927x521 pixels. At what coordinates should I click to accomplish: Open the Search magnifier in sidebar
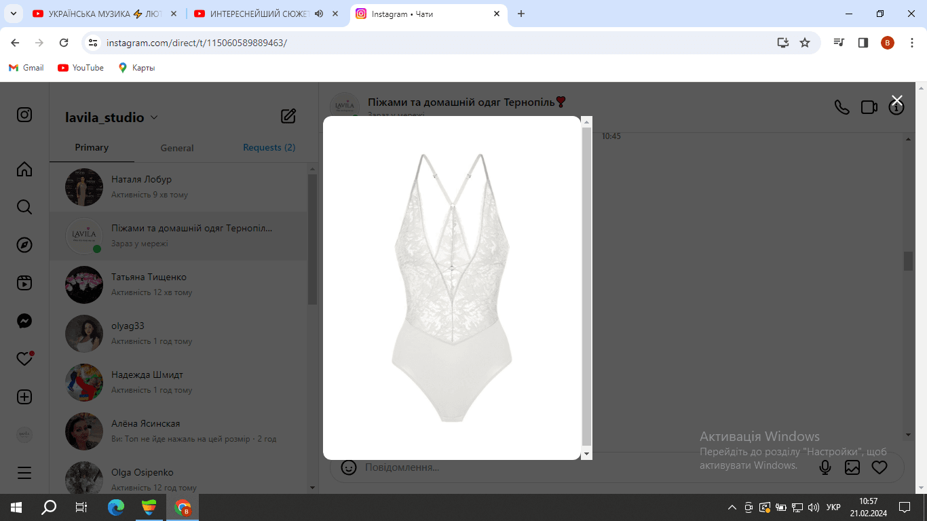point(24,207)
